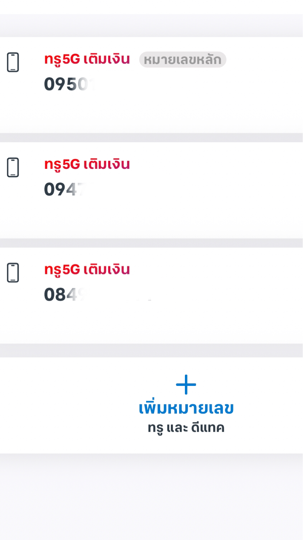Tap the phone icon beside number 084

(x=13, y=273)
